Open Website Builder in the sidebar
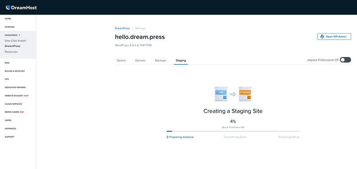Image resolution: width=357 pixels, height=169 pixels. [x=17, y=96]
